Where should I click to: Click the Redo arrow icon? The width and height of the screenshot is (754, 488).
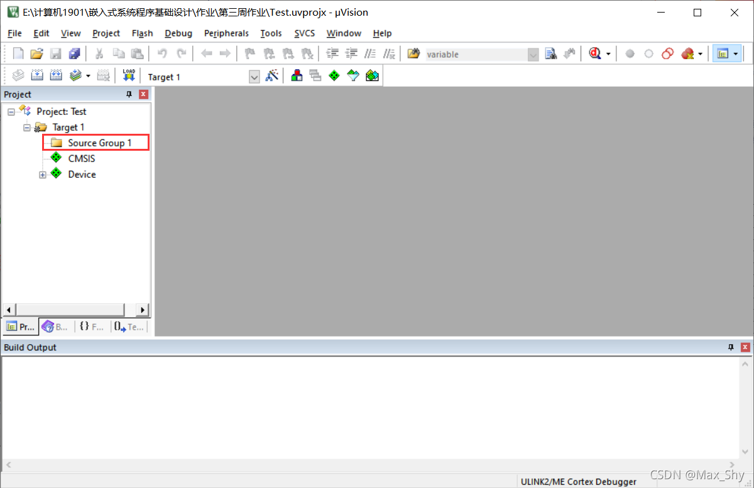[181, 54]
